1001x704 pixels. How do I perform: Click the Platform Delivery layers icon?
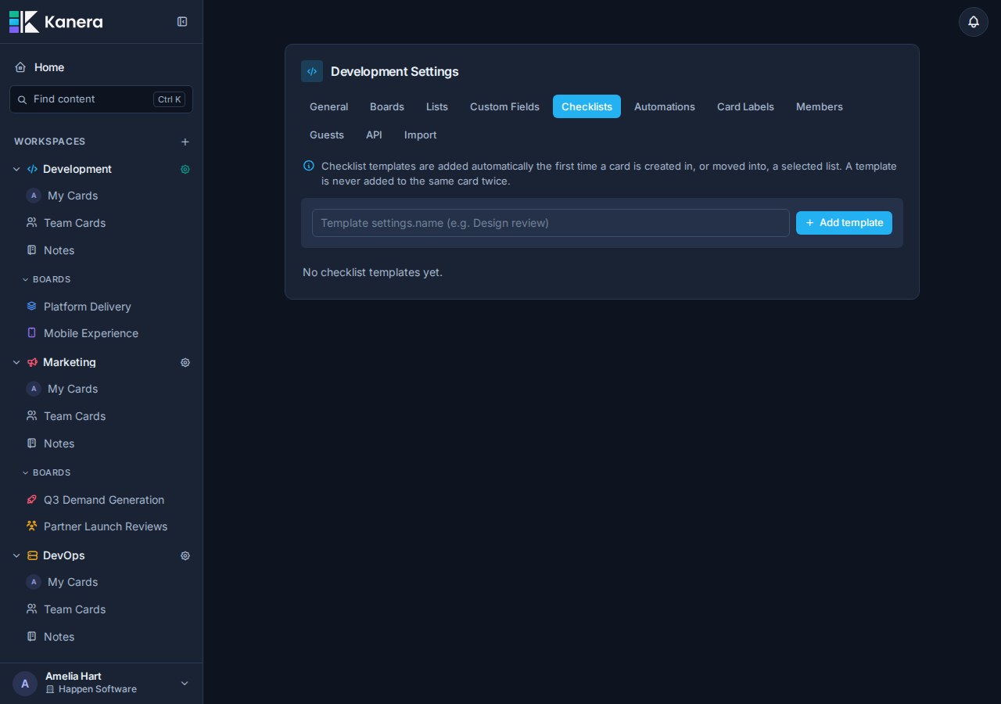click(31, 306)
